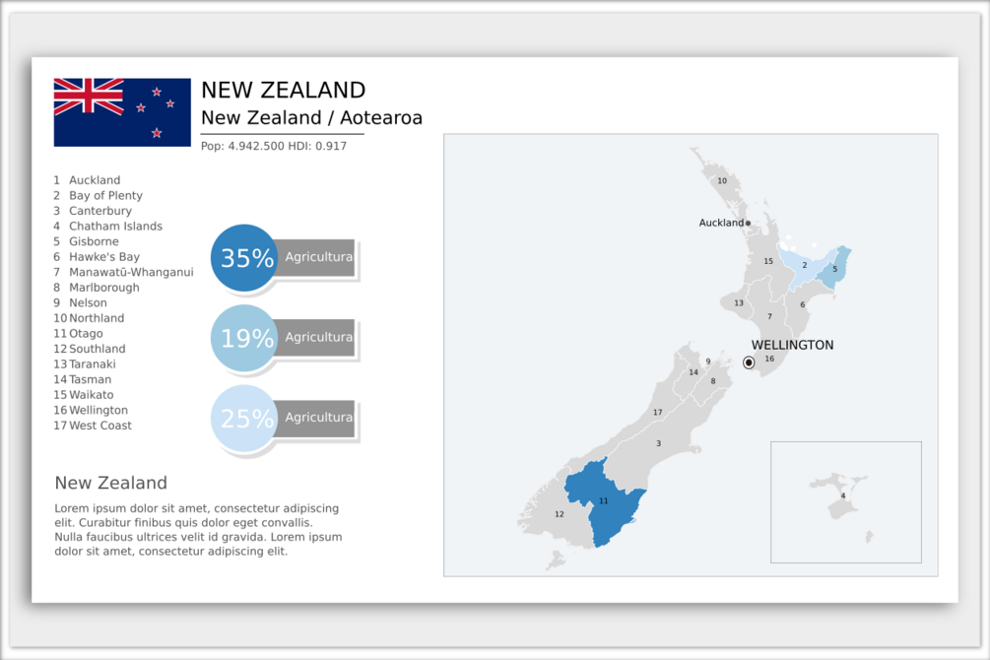Select the 19% medium blue circle
Viewport: 990px width, 660px height.
tap(244, 338)
